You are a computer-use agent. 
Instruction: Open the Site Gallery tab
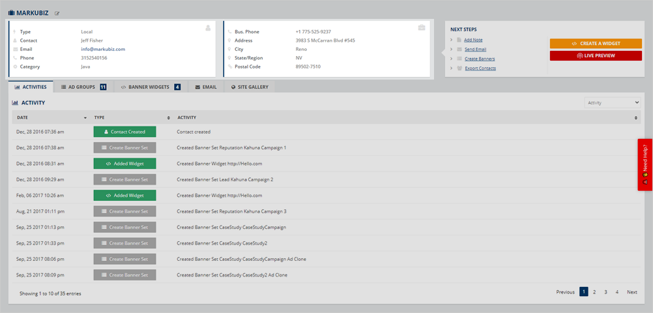[248, 87]
